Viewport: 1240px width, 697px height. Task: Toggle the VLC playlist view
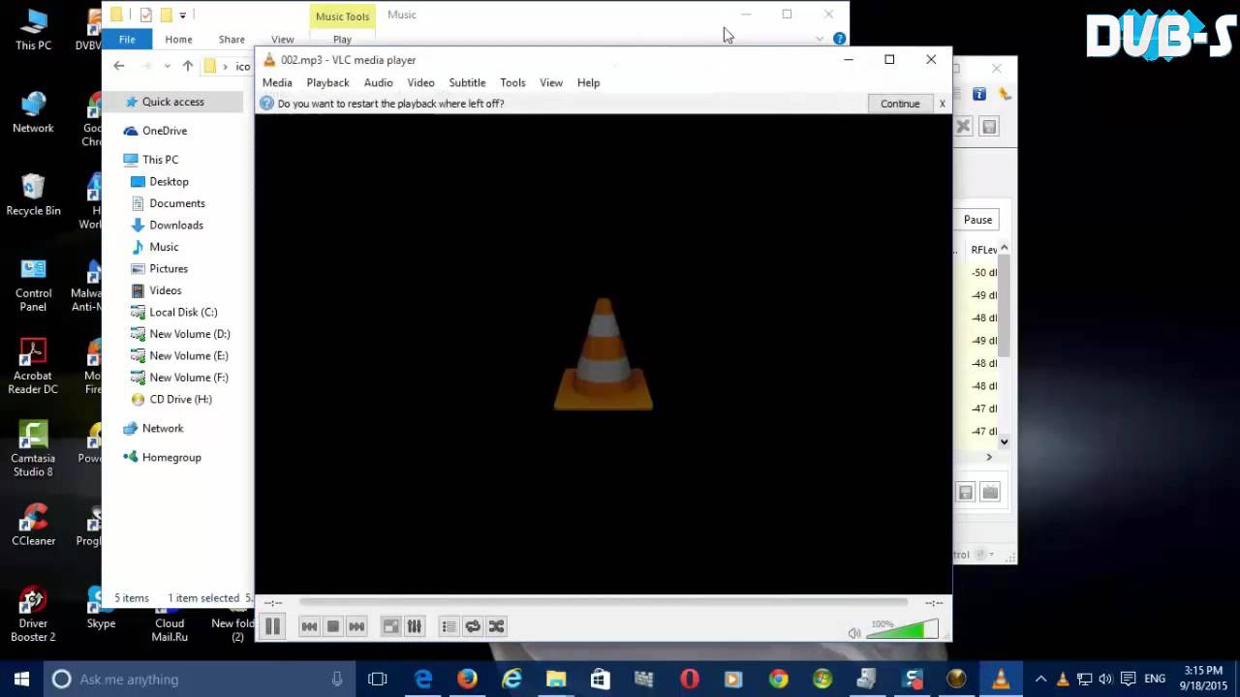tap(449, 626)
